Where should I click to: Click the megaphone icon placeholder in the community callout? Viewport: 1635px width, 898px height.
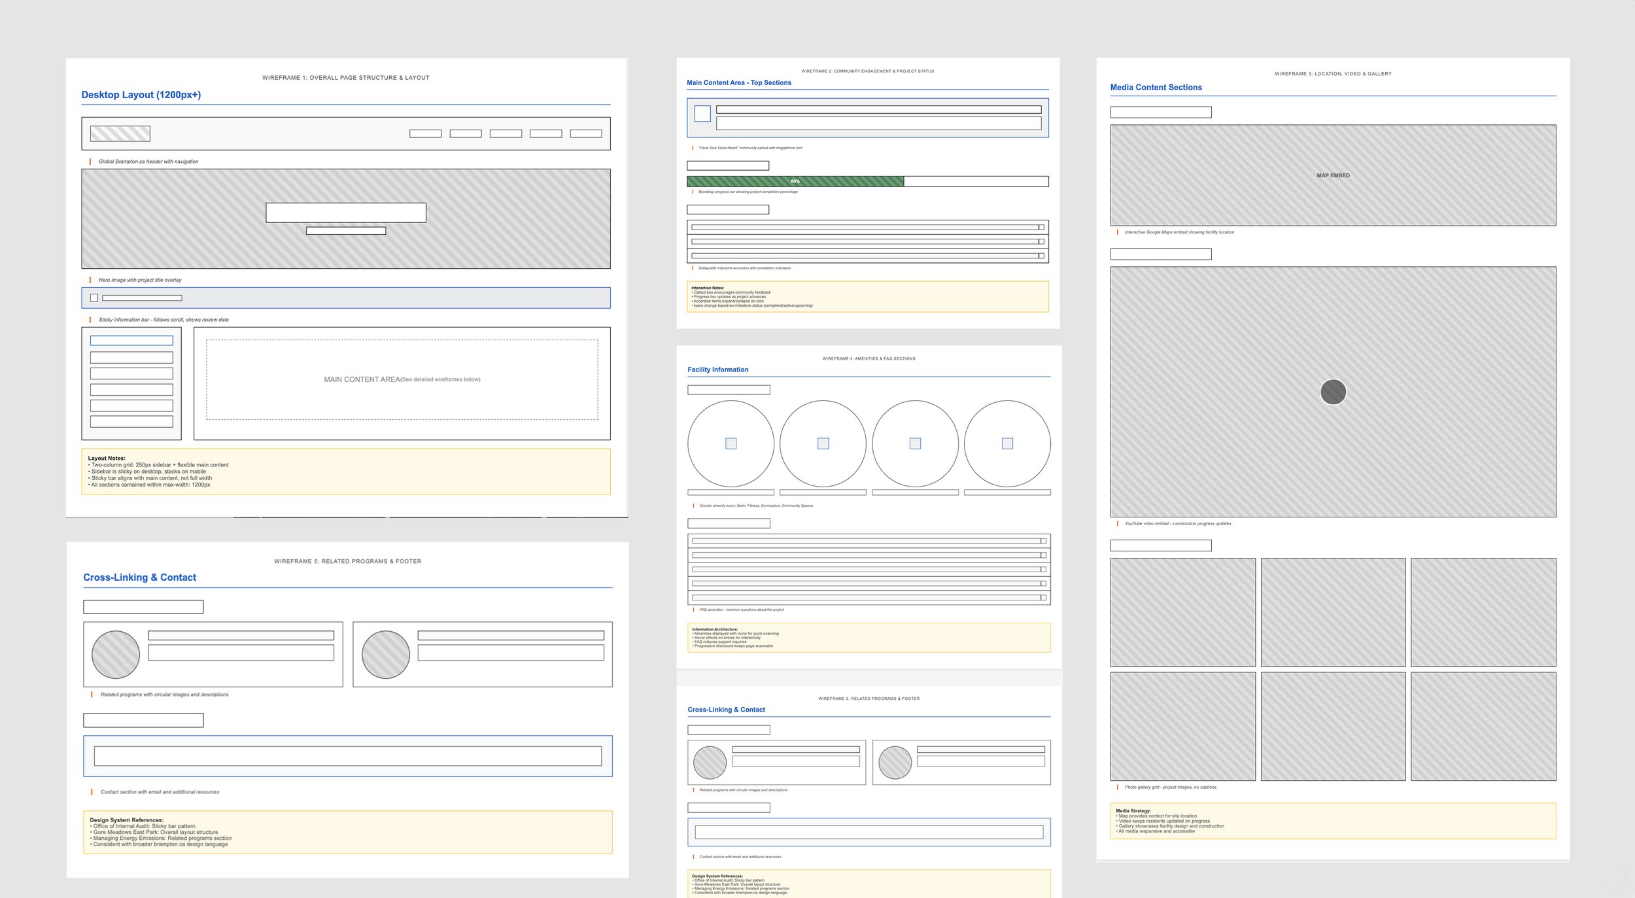click(702, 114)
